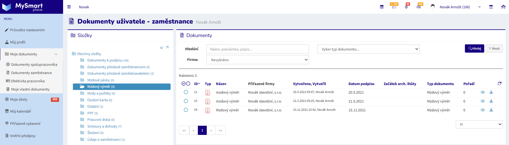This screenshot has width=509, height=145.
Task: Open the 'Vyber typ dokumentu' dropdown
Action: click(368, 49)
